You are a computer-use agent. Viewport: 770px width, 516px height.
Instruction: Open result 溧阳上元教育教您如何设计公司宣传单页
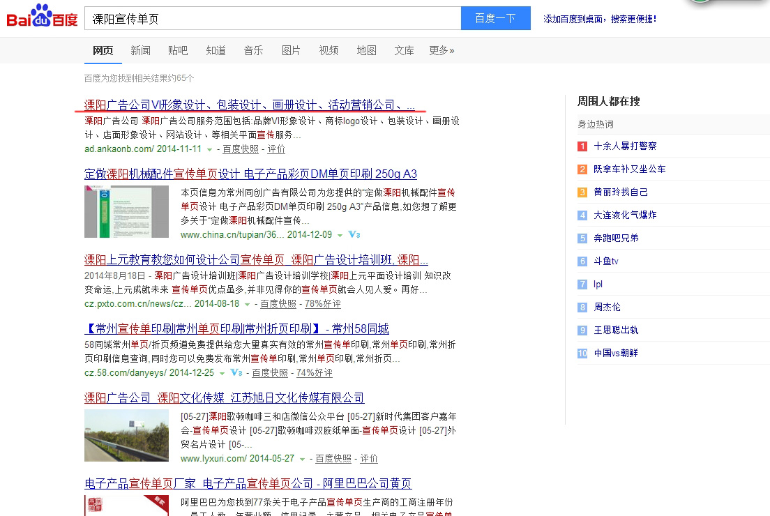(256, 259)
